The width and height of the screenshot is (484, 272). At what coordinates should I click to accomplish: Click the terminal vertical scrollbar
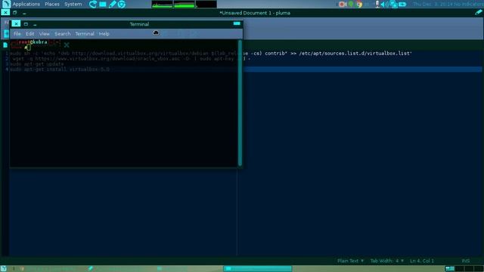pos(240,103)
